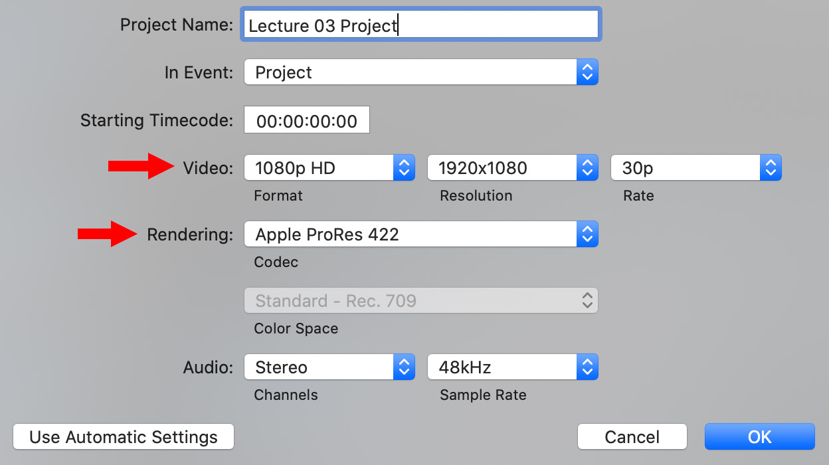Click the Codec caption under Rendering
This screenshot has width=829, height=465.
coord(276,262)
